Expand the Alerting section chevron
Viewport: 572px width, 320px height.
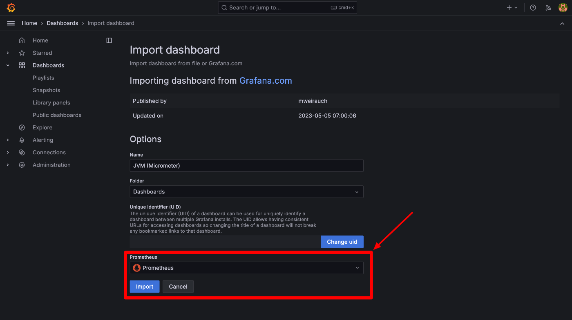coord(8,140)
